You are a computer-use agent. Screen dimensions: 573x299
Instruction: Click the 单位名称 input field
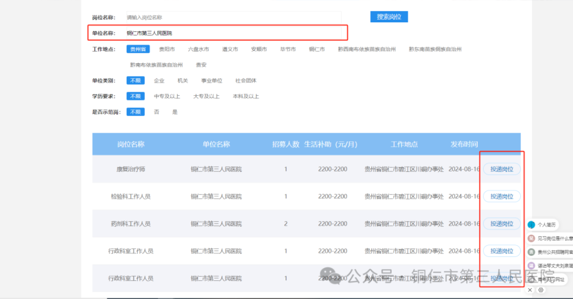233,33
